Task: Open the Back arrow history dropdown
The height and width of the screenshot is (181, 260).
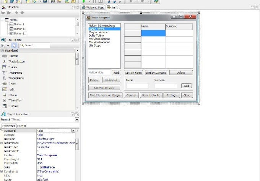Action: tap(137, 1)
